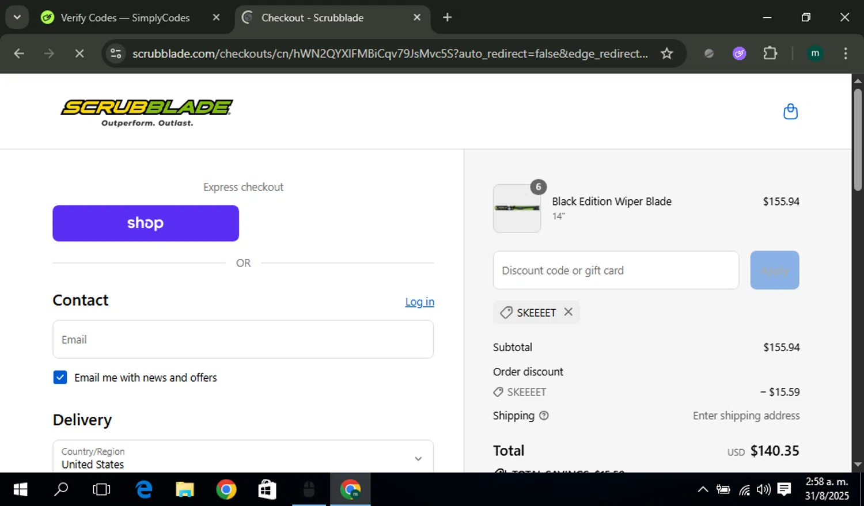Click the Discount code or gift card field
864x506 pixels.
[x=616, y=270]
